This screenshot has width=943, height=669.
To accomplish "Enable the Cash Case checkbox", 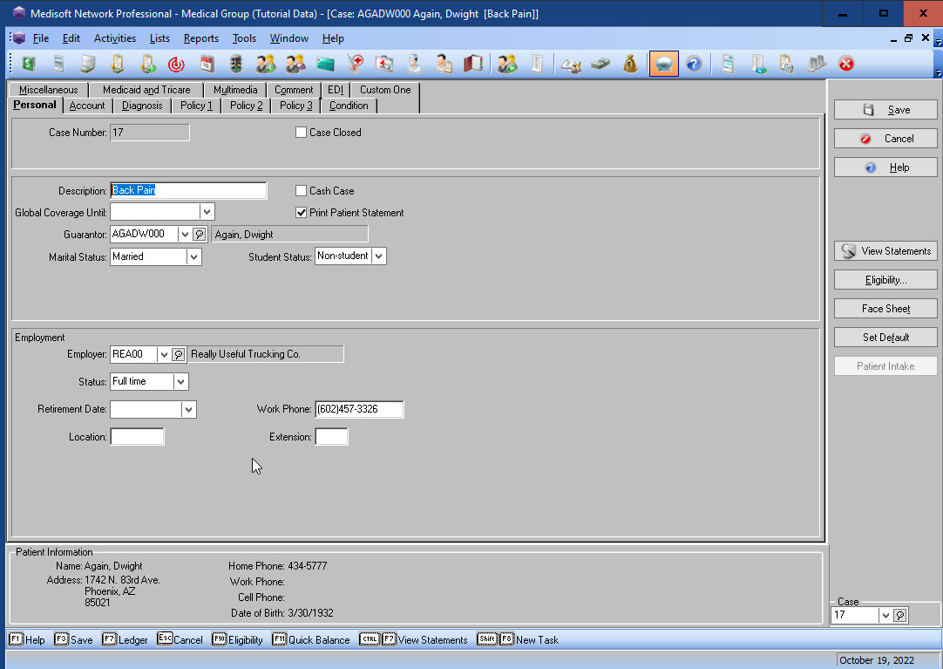I will [x=301, y=191].
